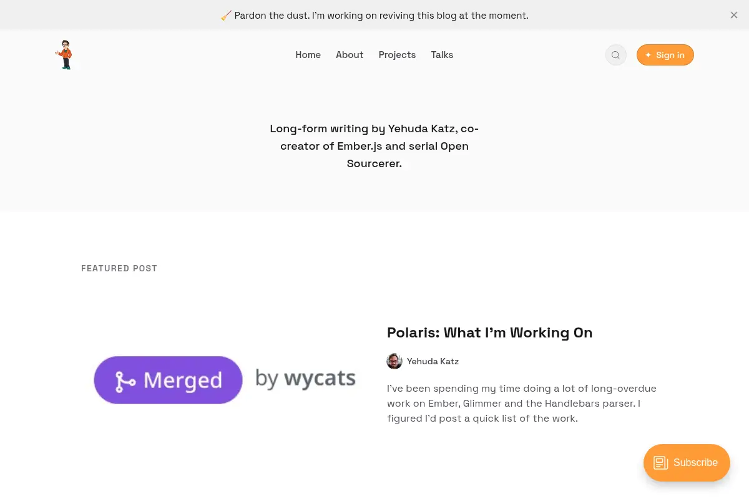
Task: Click the floating Subscribe button
Action: pyautogui.click(x=687, y=463)
